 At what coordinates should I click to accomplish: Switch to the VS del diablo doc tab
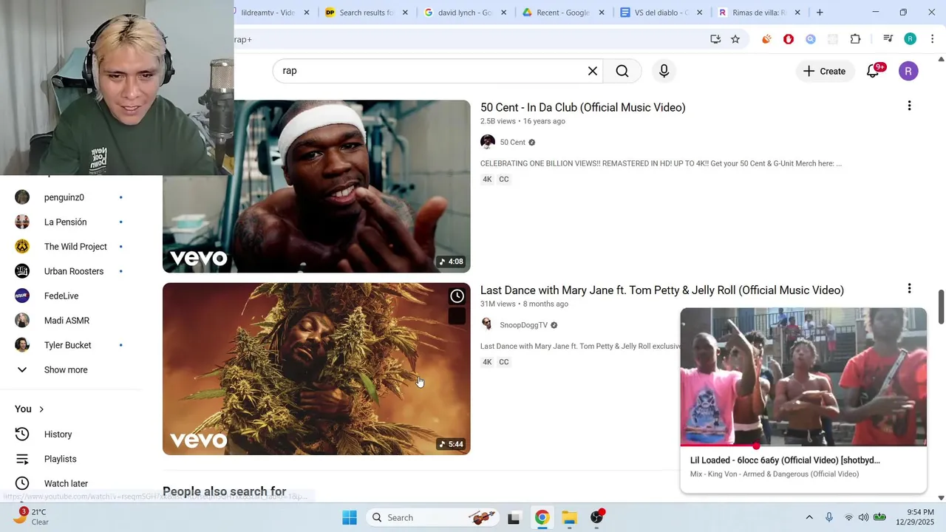660,13
